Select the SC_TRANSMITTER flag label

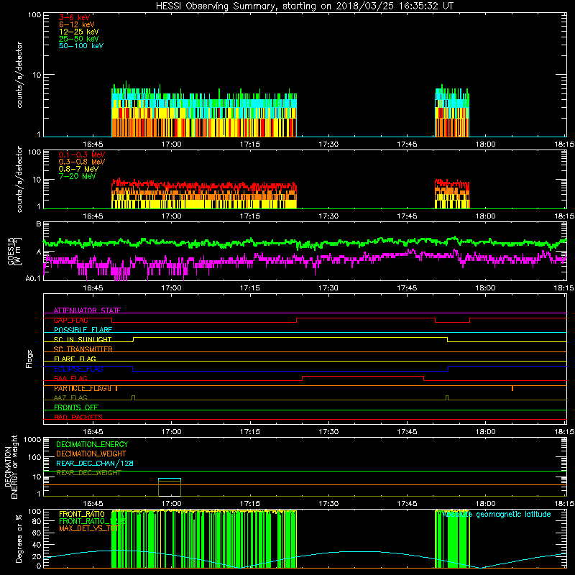coord(83,349)
